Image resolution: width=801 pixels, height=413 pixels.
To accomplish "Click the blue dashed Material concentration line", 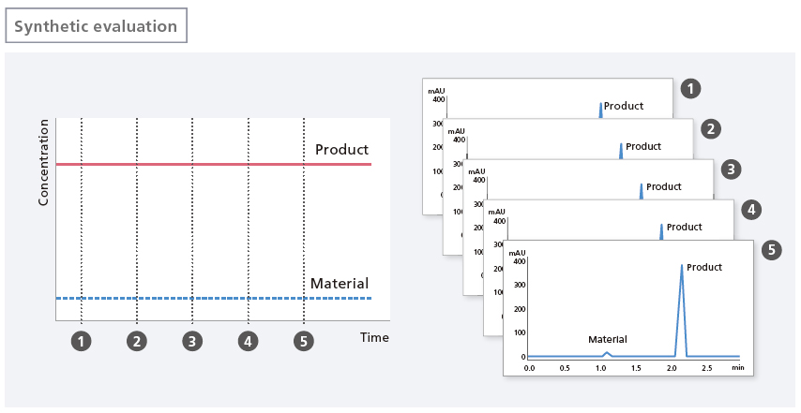I will click(x=214, y=298).
